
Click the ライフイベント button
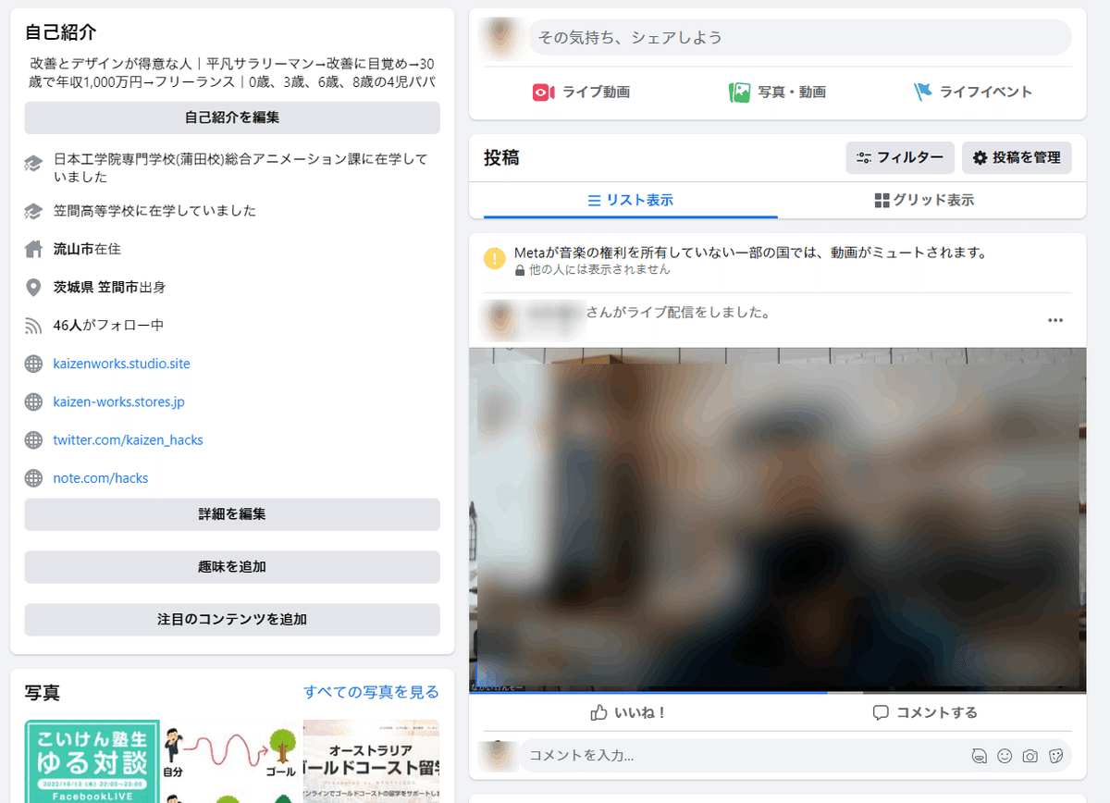tap(973, 93)
